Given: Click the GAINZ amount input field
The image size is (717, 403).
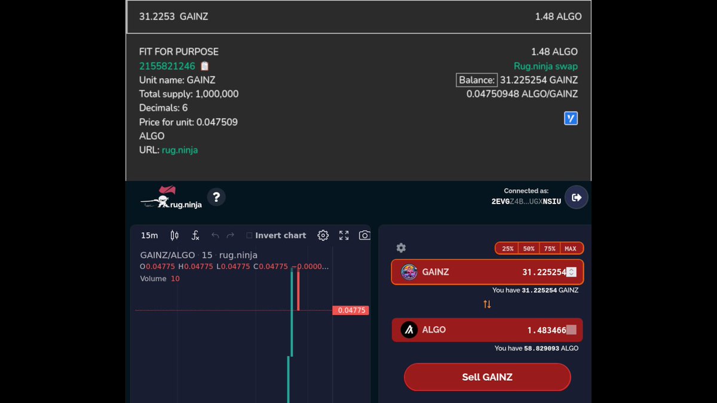Looking at the screenshot, I should click(x=488, y=272).
